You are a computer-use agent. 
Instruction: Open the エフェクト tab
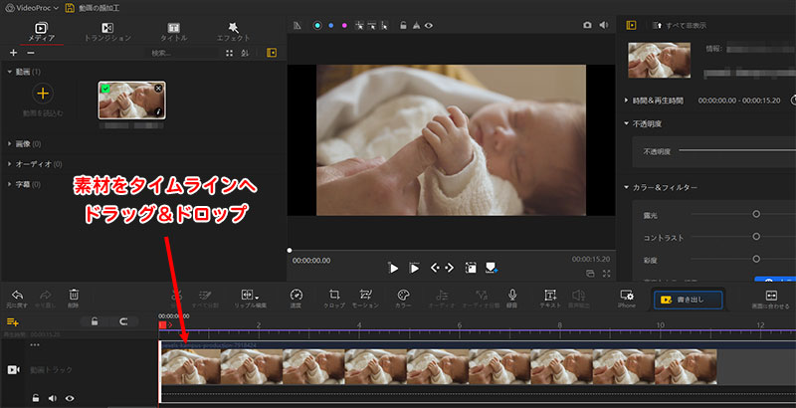pyautogui.click(x=233, y=32)
